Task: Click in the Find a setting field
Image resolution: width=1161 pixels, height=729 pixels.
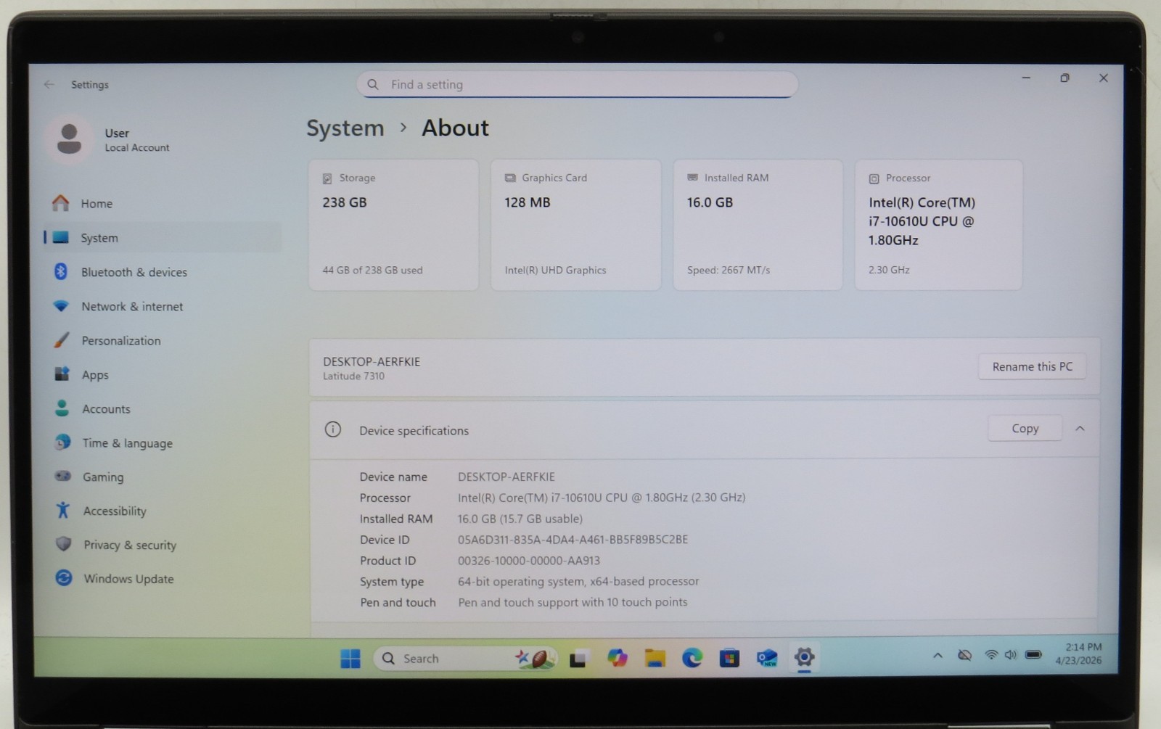Action: [577, 84]
